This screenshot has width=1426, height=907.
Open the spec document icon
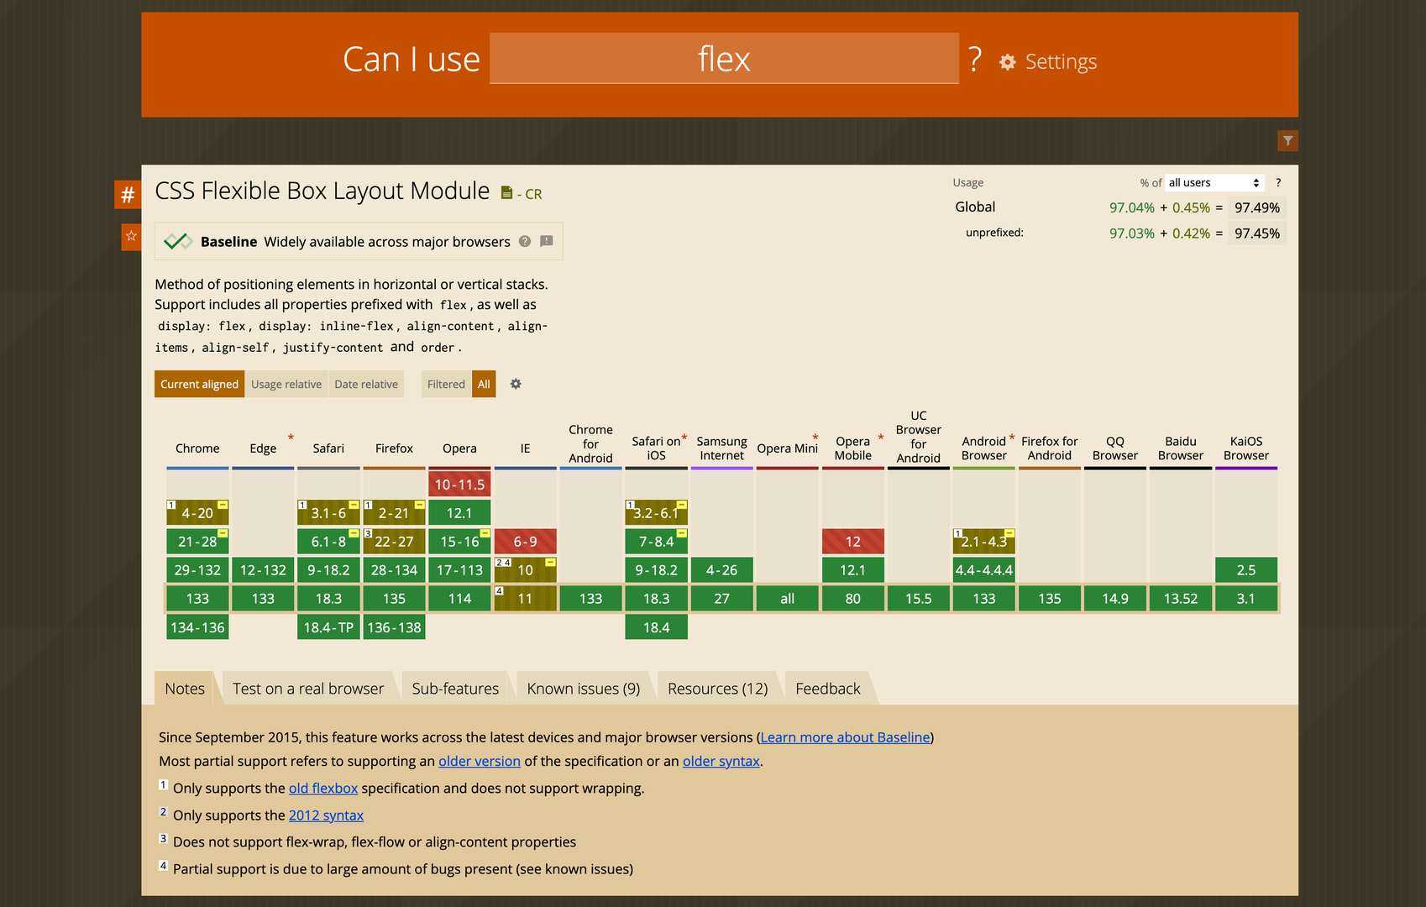506,193
